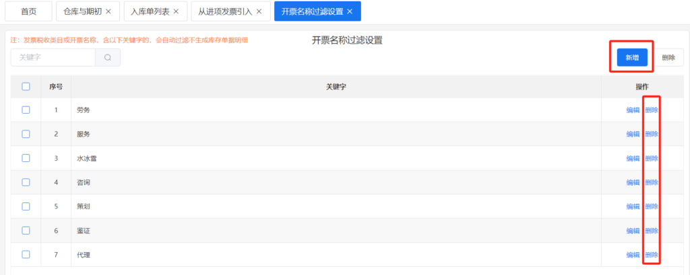The image size is (690, 275).
Task: Delete the 服务 keyword row
Action: coord(652,134)
